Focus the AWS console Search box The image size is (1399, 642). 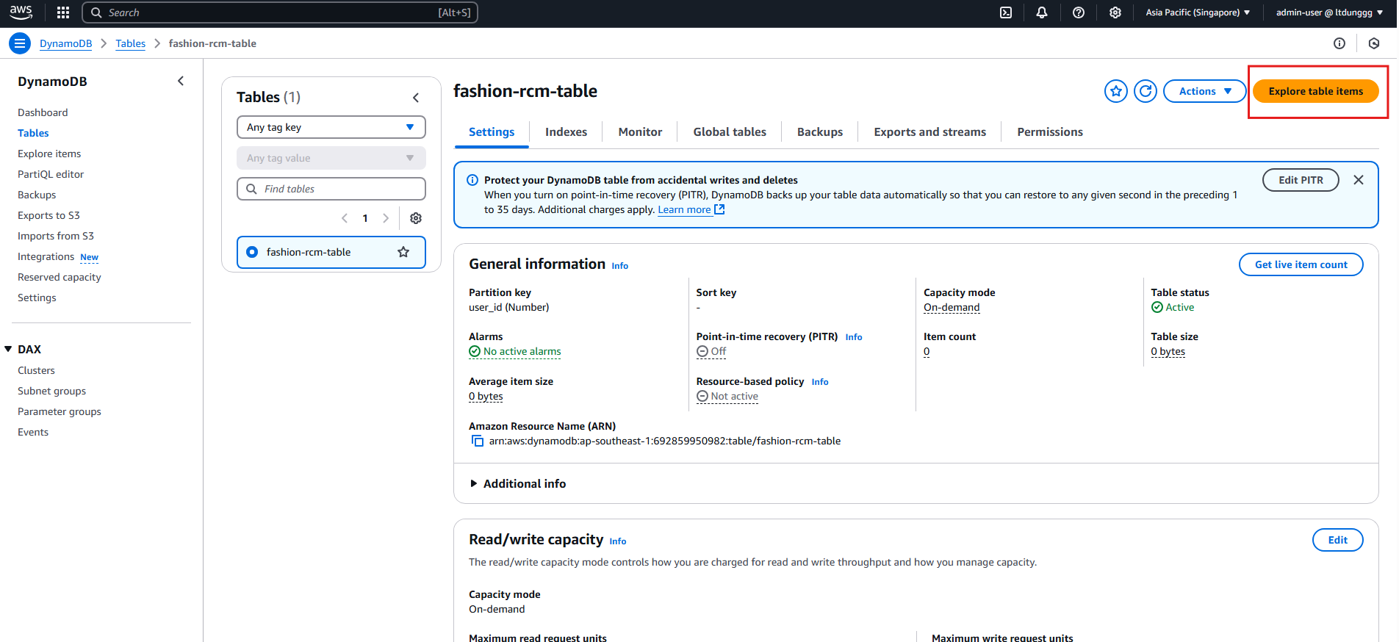tap(280, 12)
